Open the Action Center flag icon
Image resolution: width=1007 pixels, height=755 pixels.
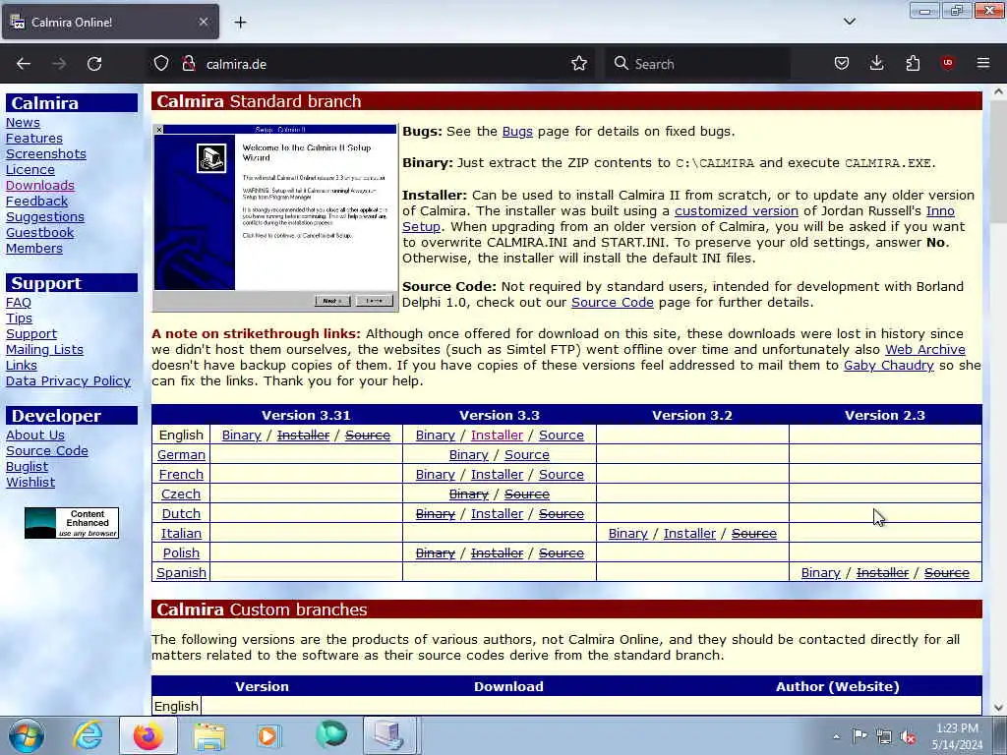pos(859,736)
